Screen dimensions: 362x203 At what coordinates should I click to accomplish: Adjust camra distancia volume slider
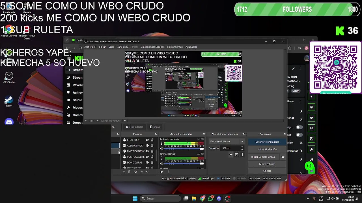point(184,163)
